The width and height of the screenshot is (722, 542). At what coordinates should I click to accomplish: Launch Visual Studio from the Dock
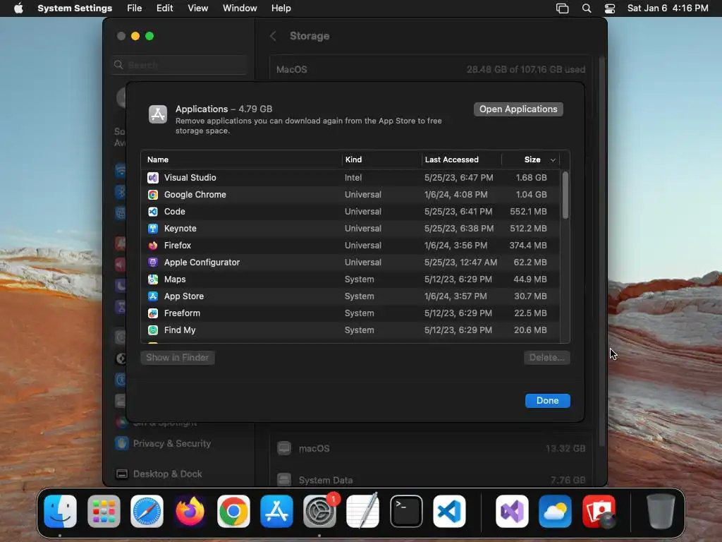point(512,511)
